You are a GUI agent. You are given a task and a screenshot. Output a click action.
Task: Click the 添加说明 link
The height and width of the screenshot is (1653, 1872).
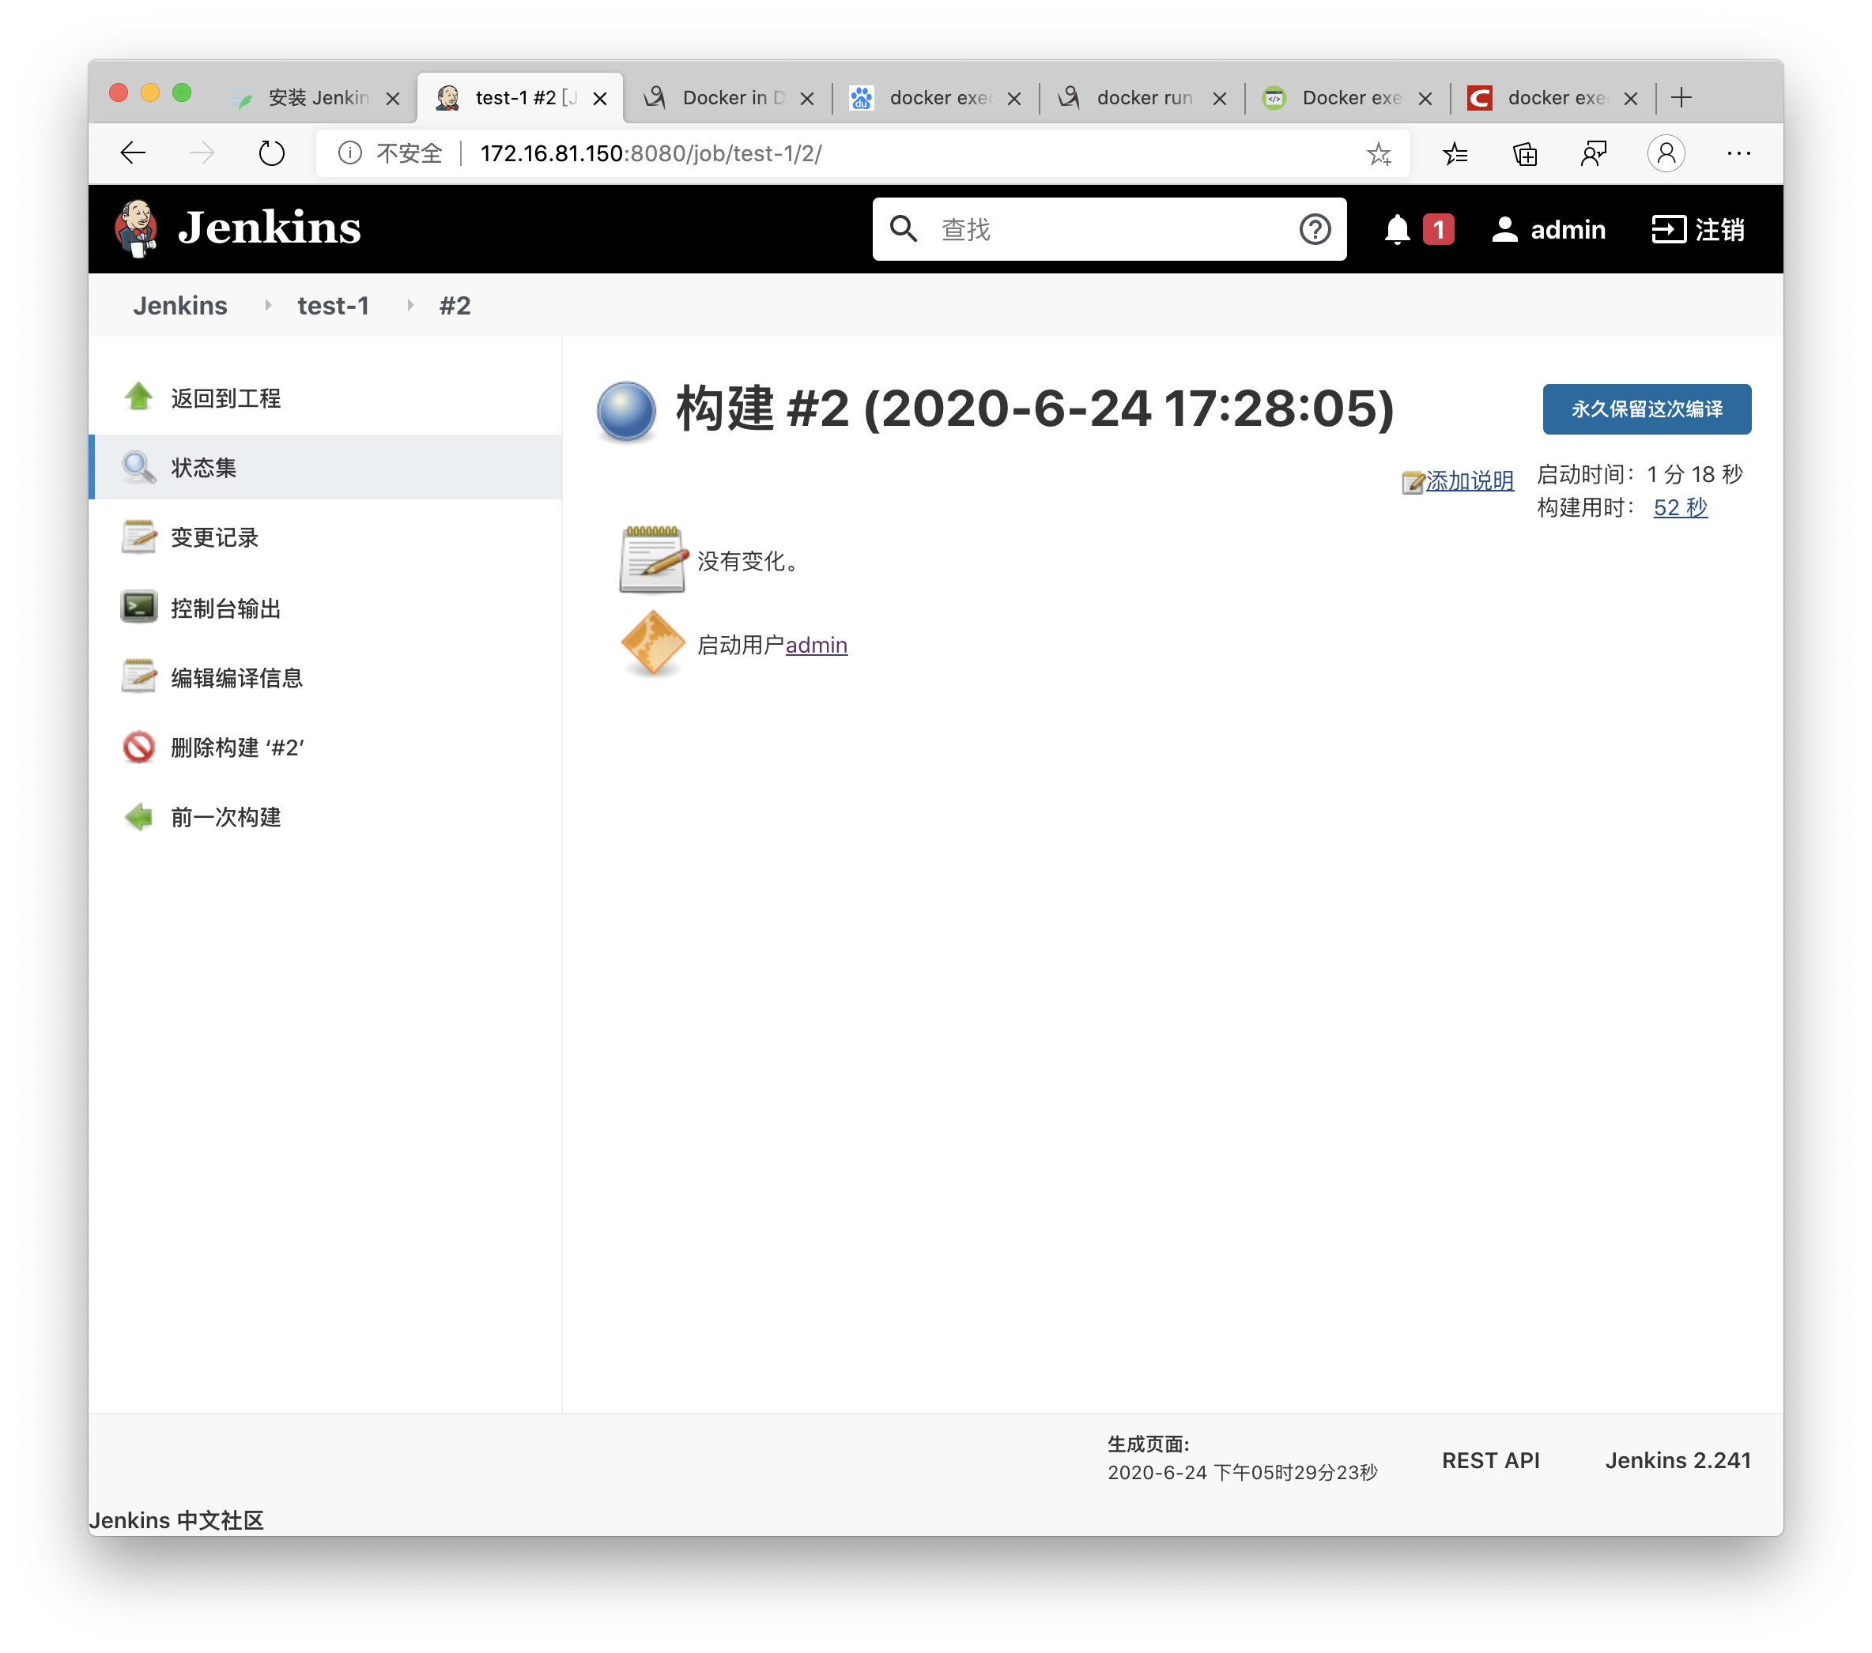pos(1469,480)
